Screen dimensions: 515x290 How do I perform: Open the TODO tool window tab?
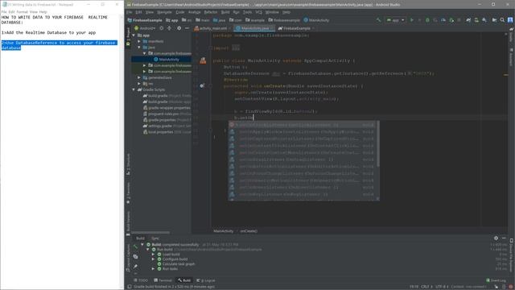click(x=142, y=280)
